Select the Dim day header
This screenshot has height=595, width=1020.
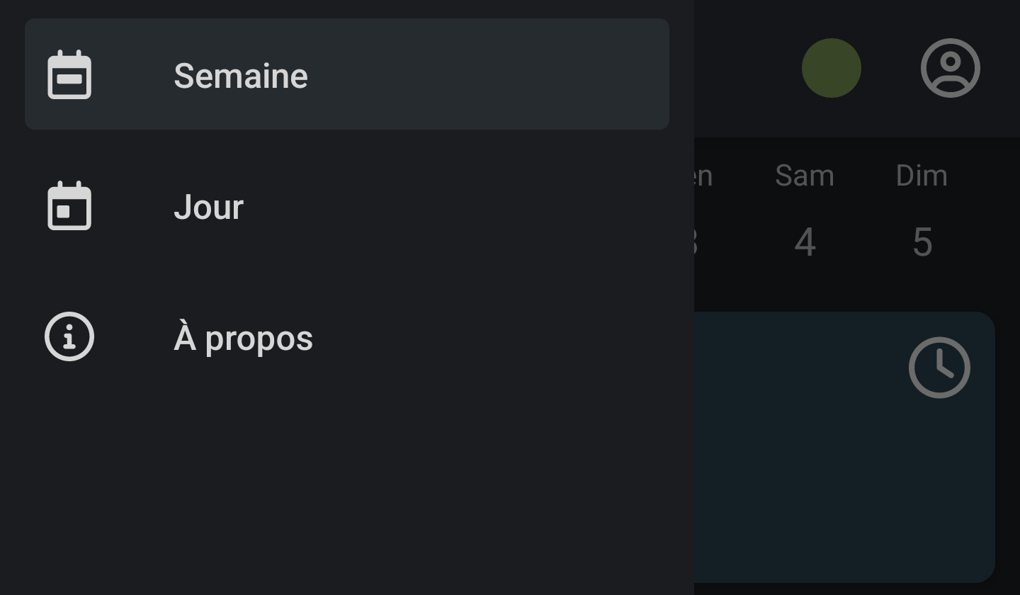[x=922, y=176]
